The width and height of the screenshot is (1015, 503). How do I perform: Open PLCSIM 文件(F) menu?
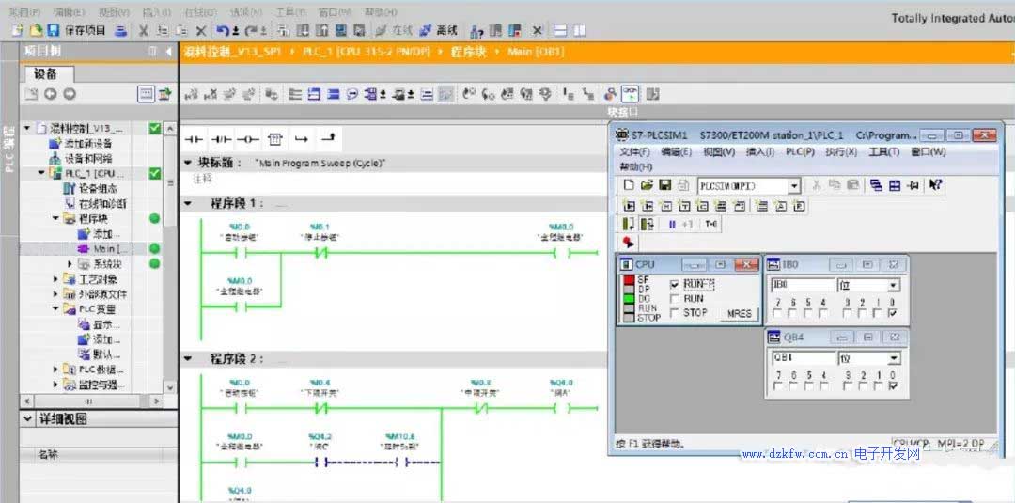(x=635, y=152)
